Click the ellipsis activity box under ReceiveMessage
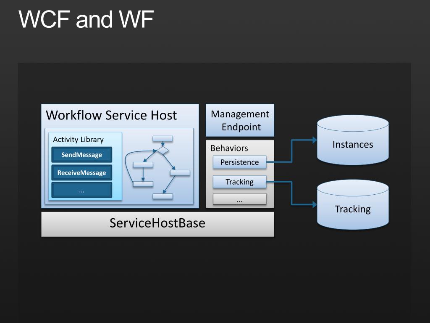 82,191
